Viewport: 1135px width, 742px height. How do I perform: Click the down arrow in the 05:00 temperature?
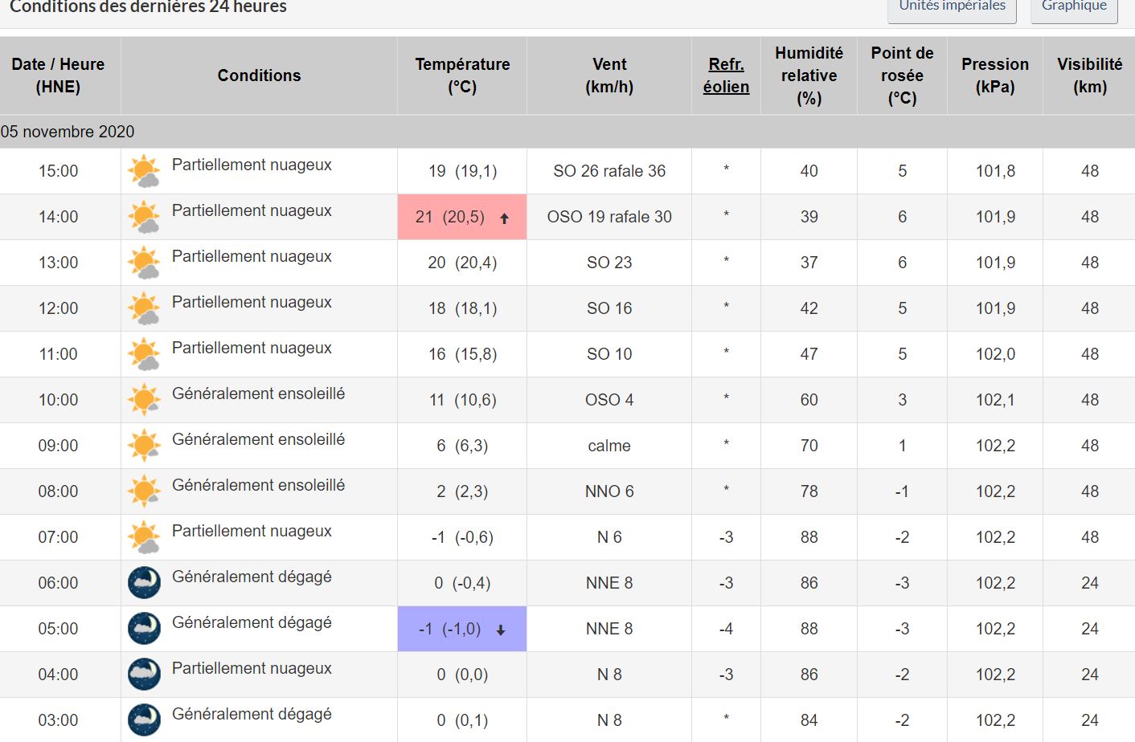tap(501, 630)
